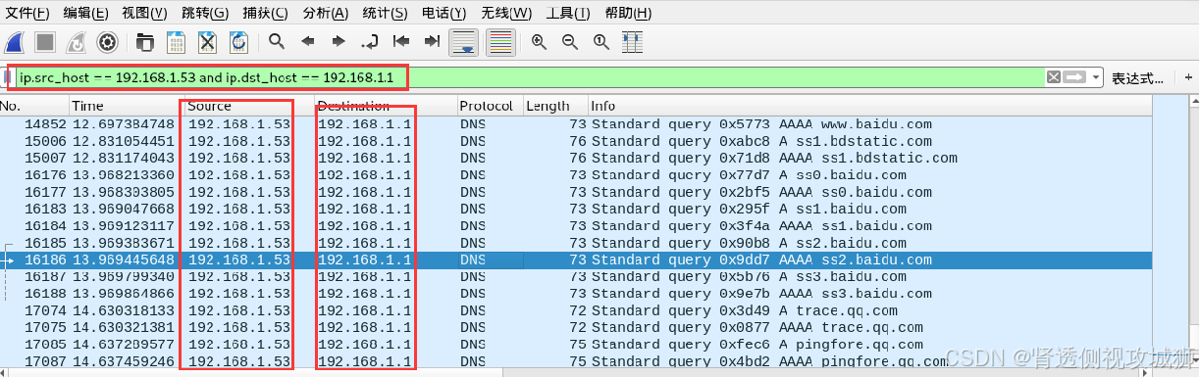
Task: Select packet 17085 A pingfore.qq.com
Action: click(575, 344)
